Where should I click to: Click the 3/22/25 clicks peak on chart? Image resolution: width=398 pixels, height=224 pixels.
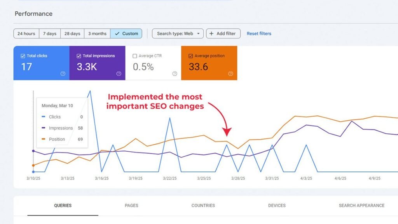170,118
